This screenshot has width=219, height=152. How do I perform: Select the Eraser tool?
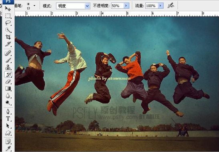(8, 82)
